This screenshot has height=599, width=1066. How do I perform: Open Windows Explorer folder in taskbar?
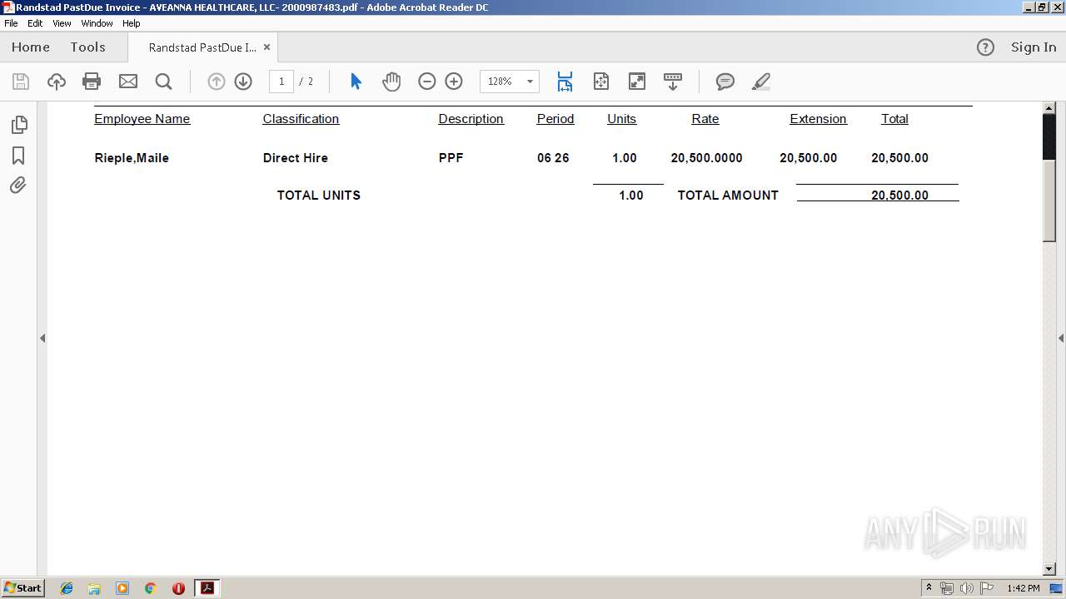94,588
